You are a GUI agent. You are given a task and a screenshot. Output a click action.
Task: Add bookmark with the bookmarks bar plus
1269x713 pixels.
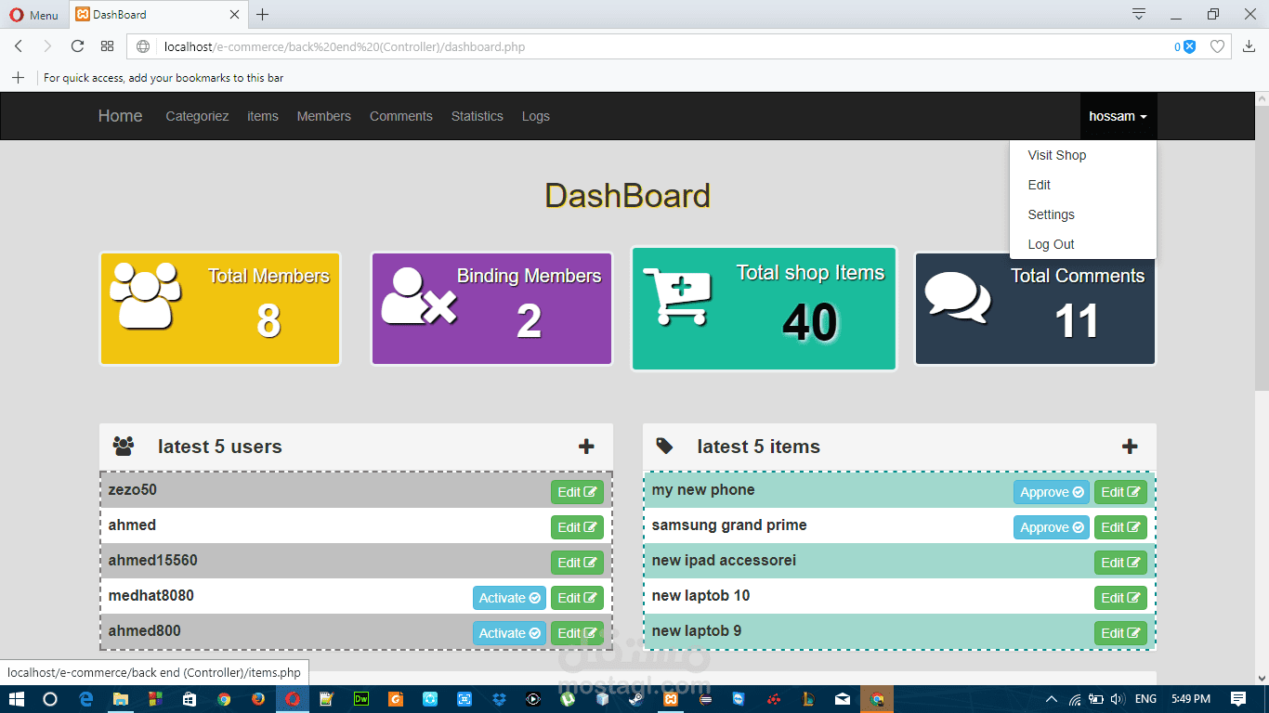point(18,78)
